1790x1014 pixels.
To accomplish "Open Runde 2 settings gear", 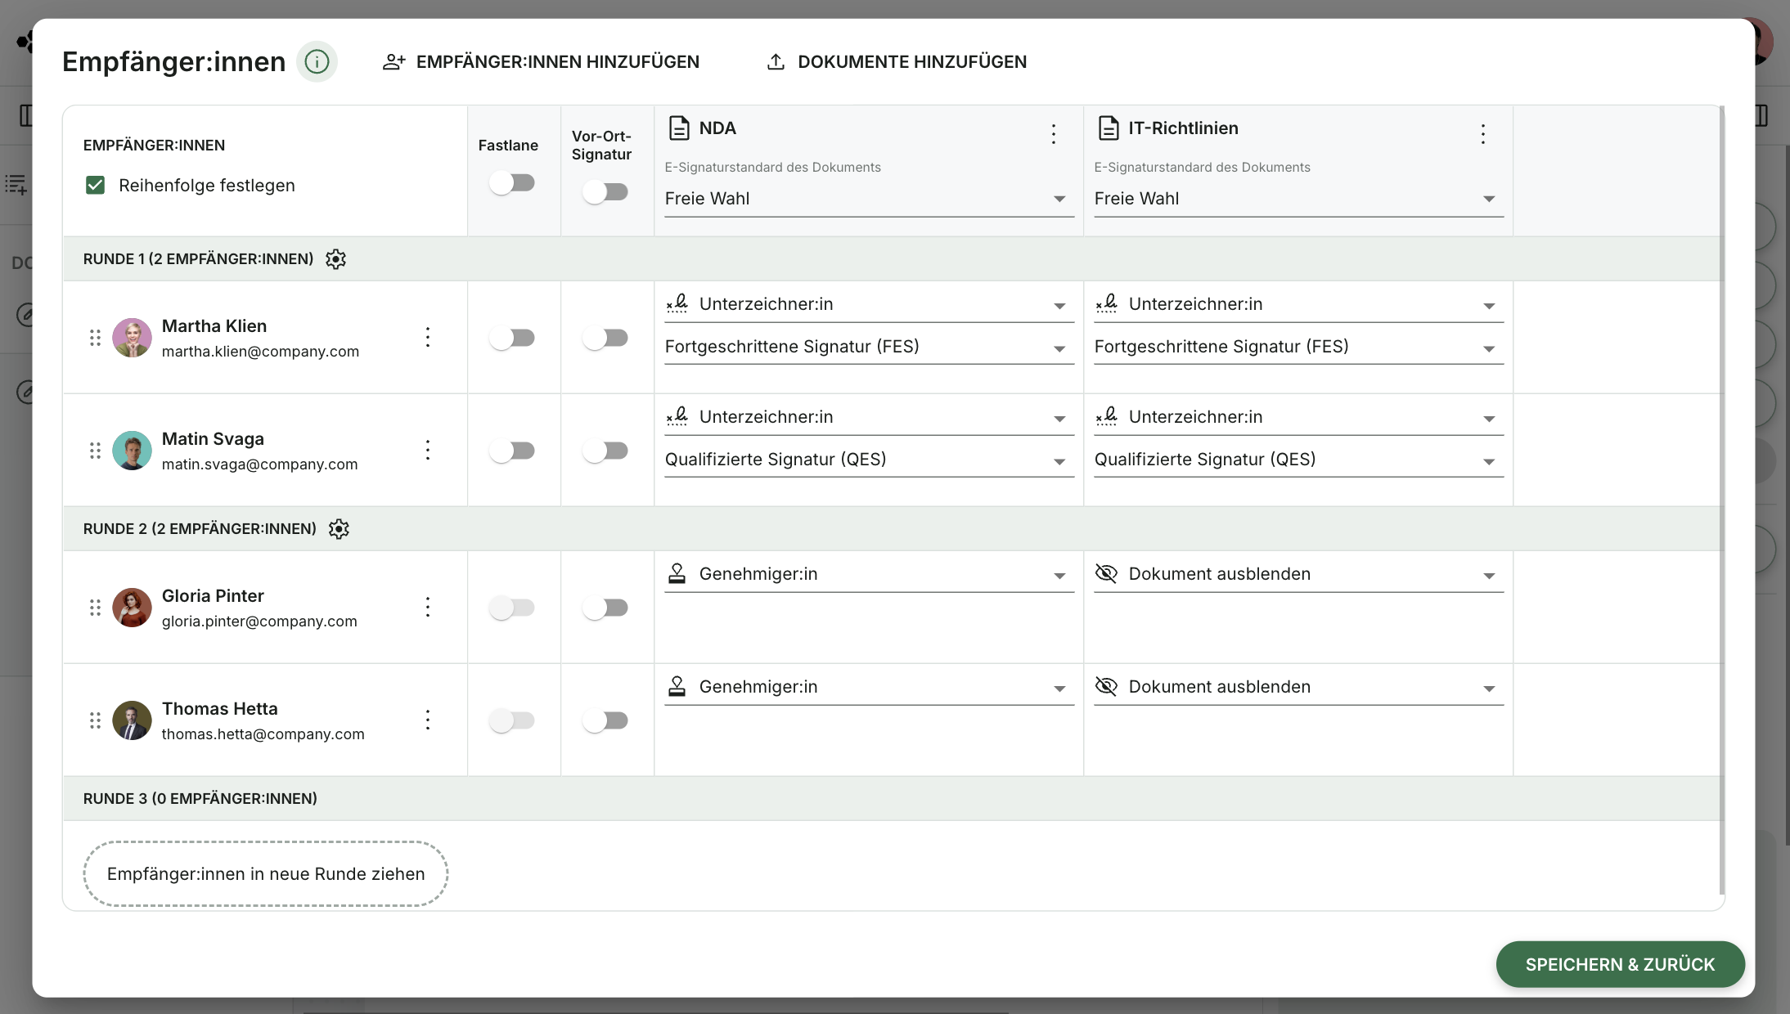I will coord(339,529).
